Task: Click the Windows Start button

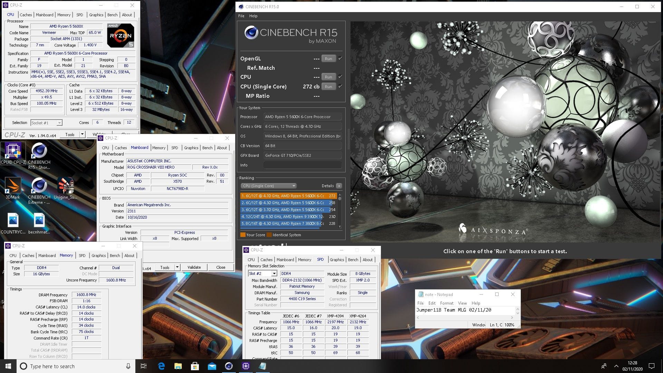Action: [8, 366]
